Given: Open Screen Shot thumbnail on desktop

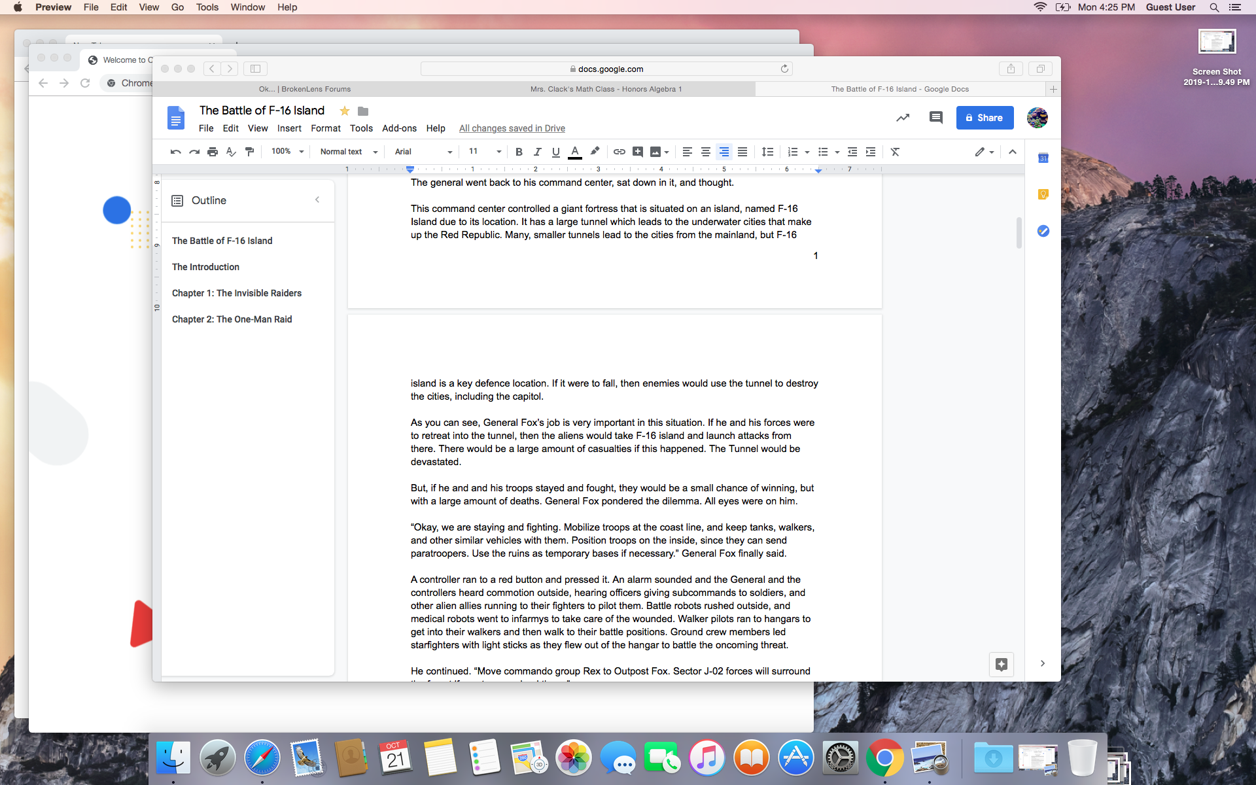Looking at the screenshot, I should [x=1217, y=41].
